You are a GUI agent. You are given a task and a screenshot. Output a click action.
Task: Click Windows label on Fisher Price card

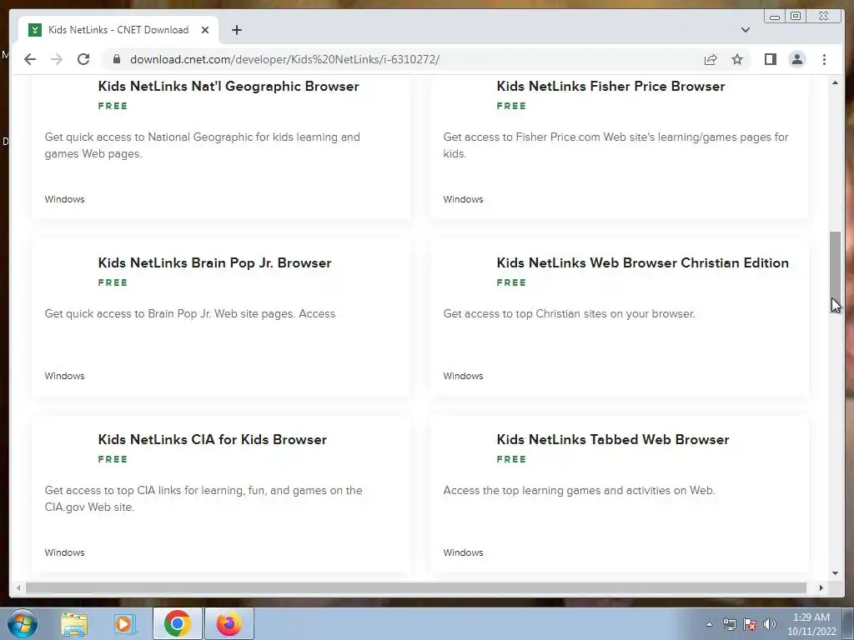(x=463, y=199)
